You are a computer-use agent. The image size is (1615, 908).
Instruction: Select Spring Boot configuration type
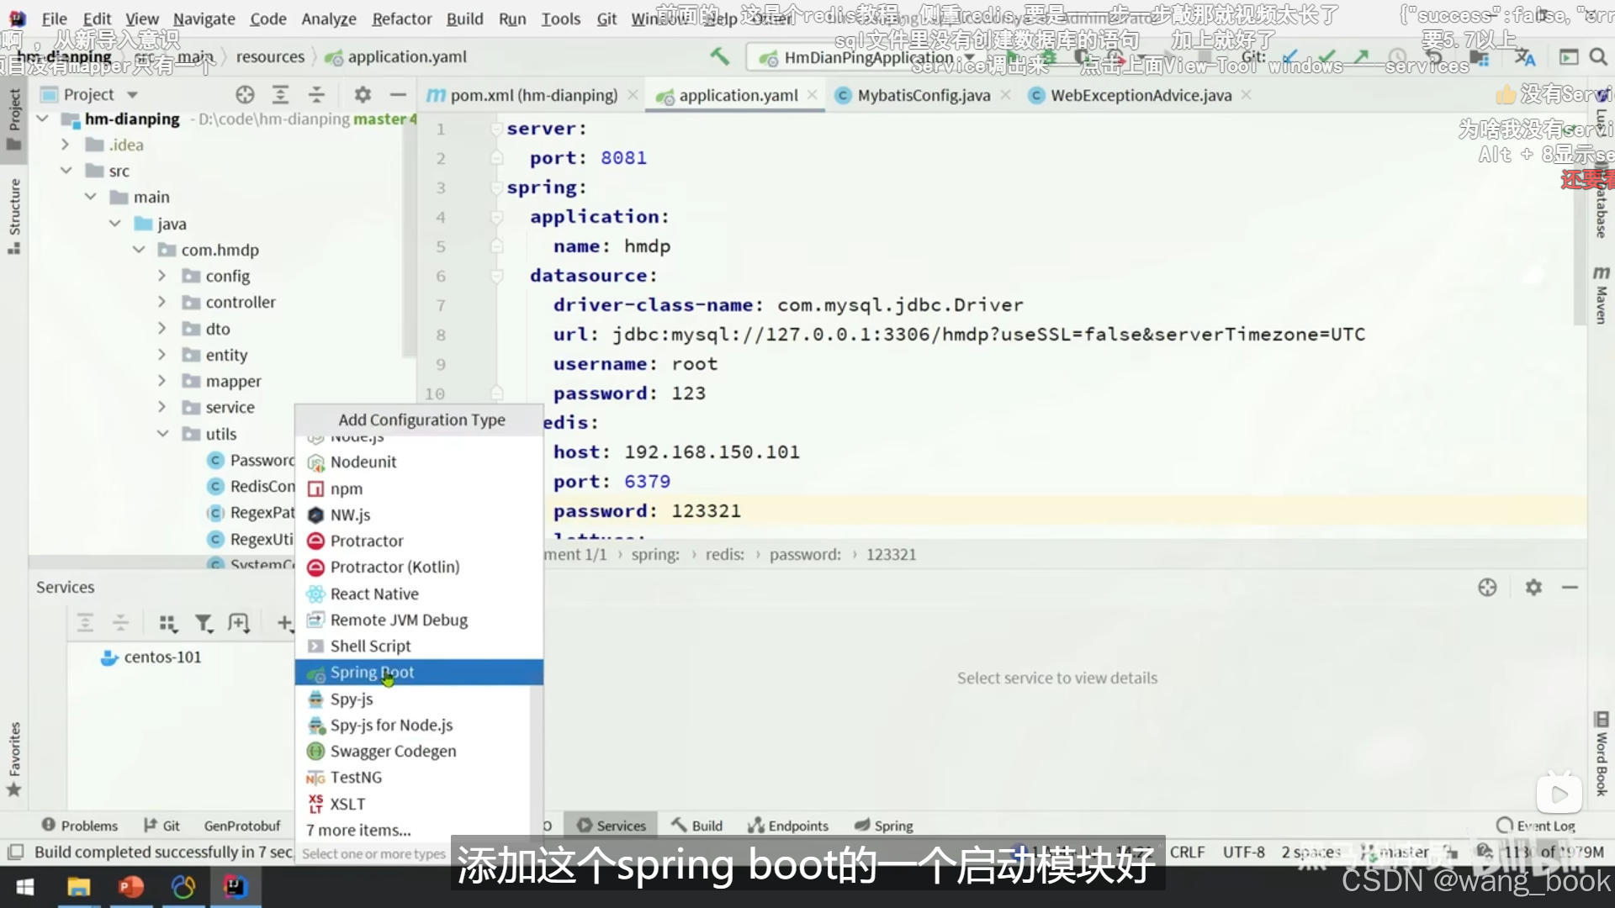click(x=372, y=672)
